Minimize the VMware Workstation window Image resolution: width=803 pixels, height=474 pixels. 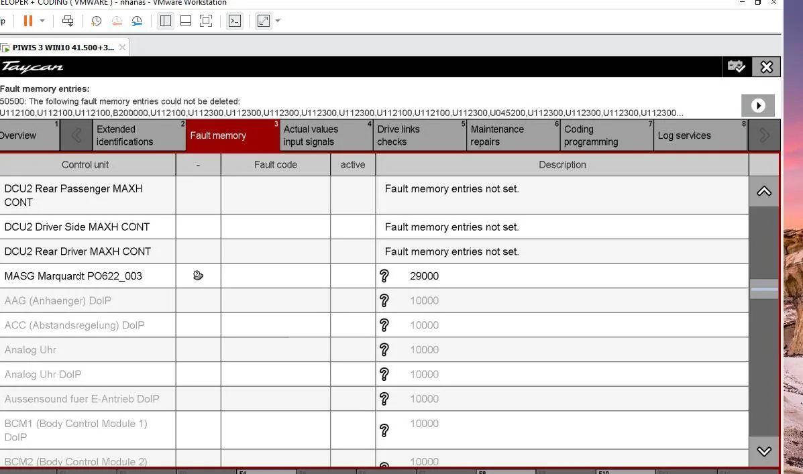[742, 3]
